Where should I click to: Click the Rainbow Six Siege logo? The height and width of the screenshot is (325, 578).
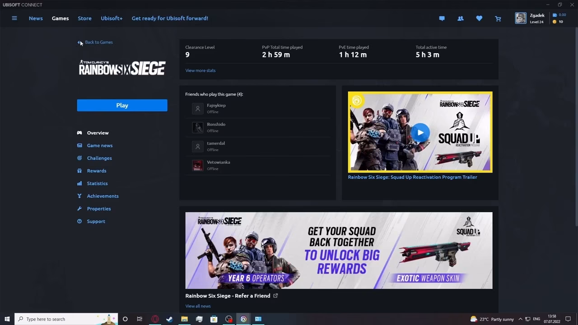click(122, 67)
